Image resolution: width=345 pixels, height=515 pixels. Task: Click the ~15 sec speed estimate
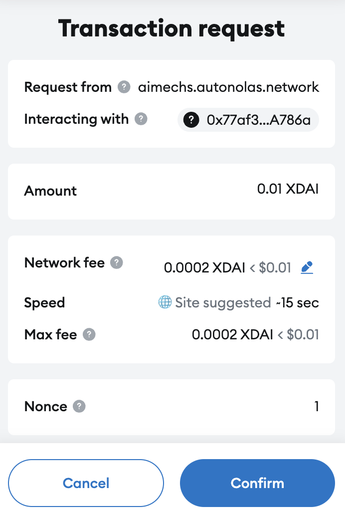298,303
